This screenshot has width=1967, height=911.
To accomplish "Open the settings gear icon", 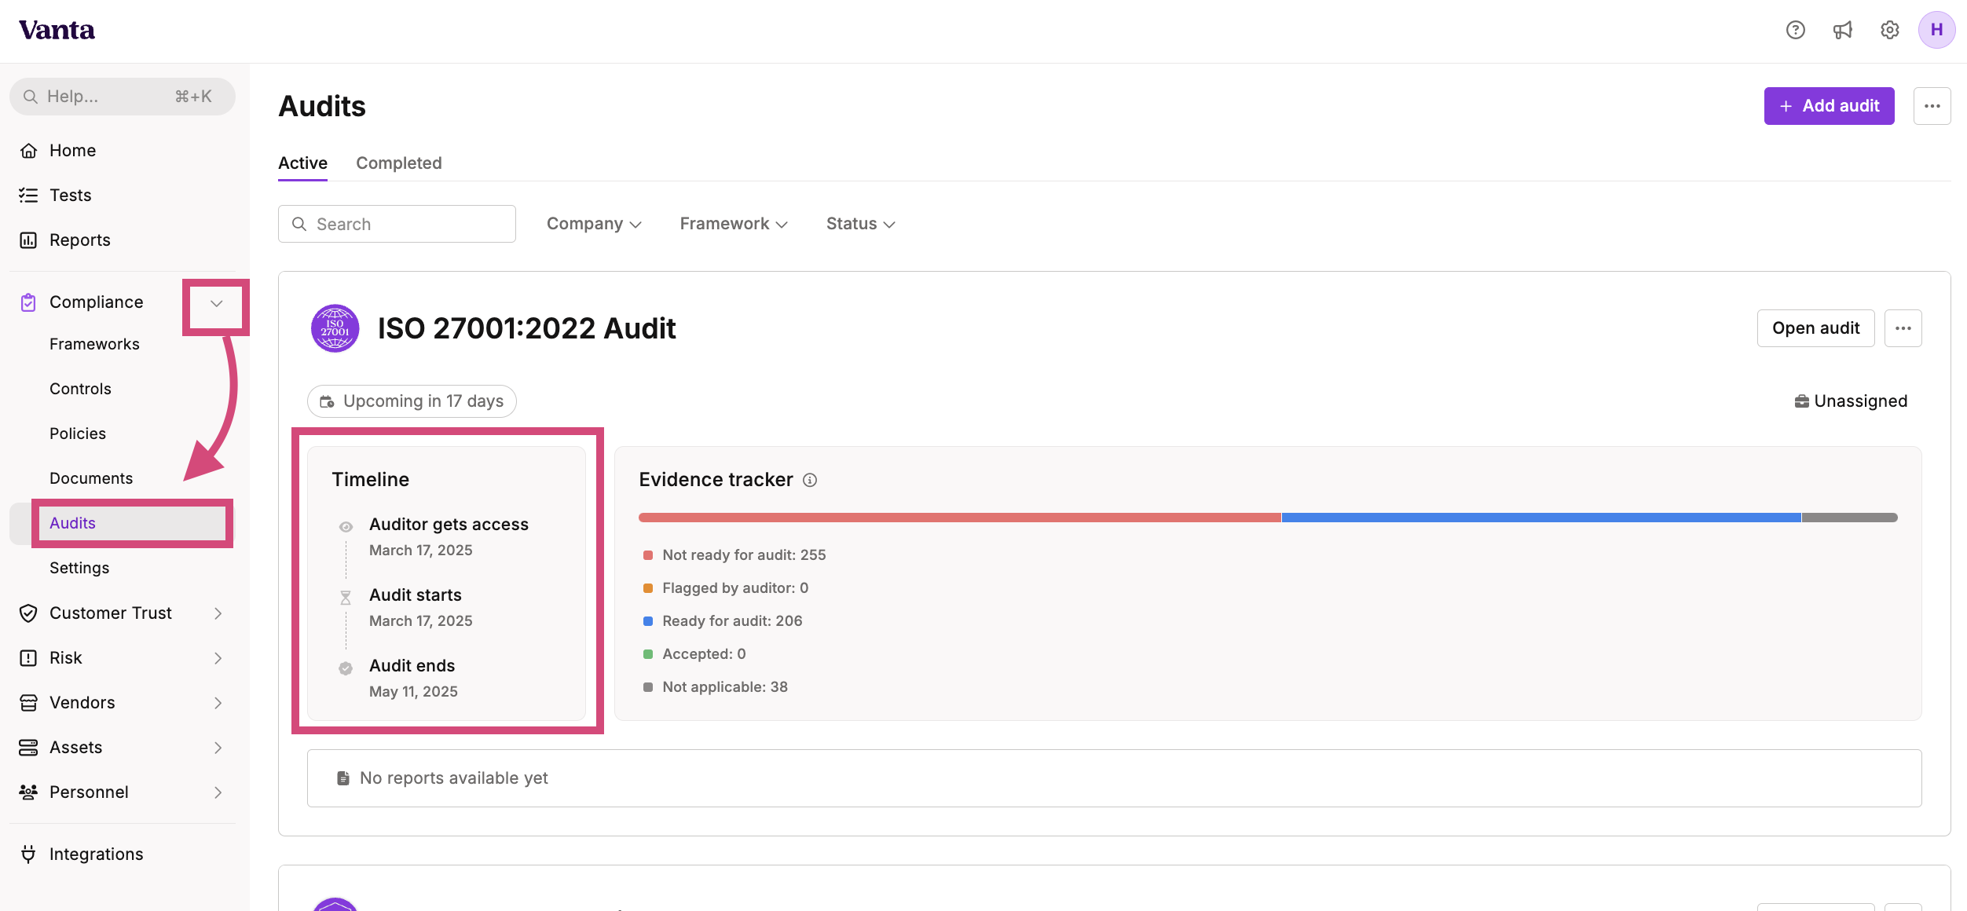I will point(1890,30).
